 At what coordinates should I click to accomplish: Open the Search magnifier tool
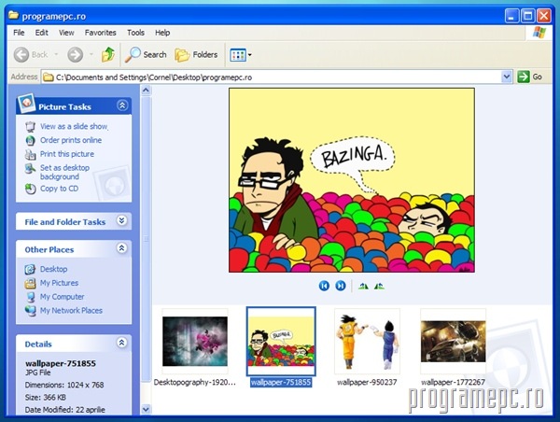click(146, 55)
